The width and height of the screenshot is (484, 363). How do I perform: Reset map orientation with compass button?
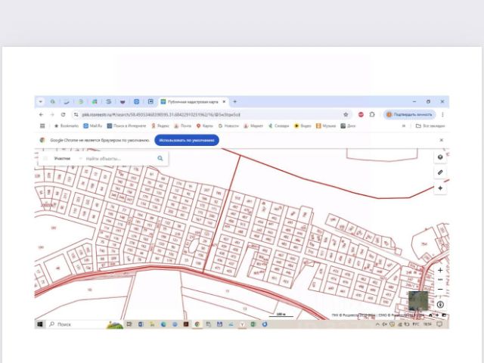[x=440, y=304]
